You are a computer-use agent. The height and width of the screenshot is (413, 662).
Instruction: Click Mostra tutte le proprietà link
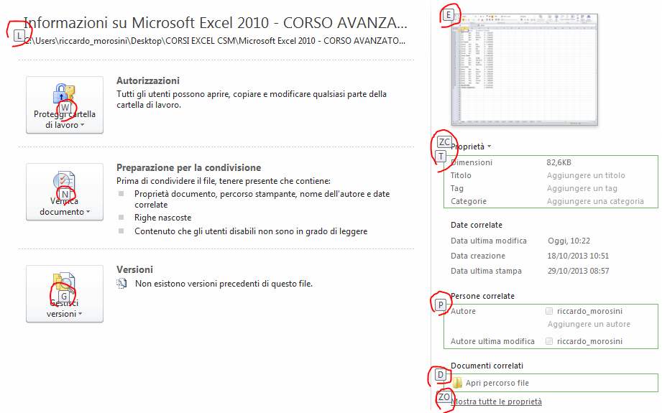[x=496, y=402]
